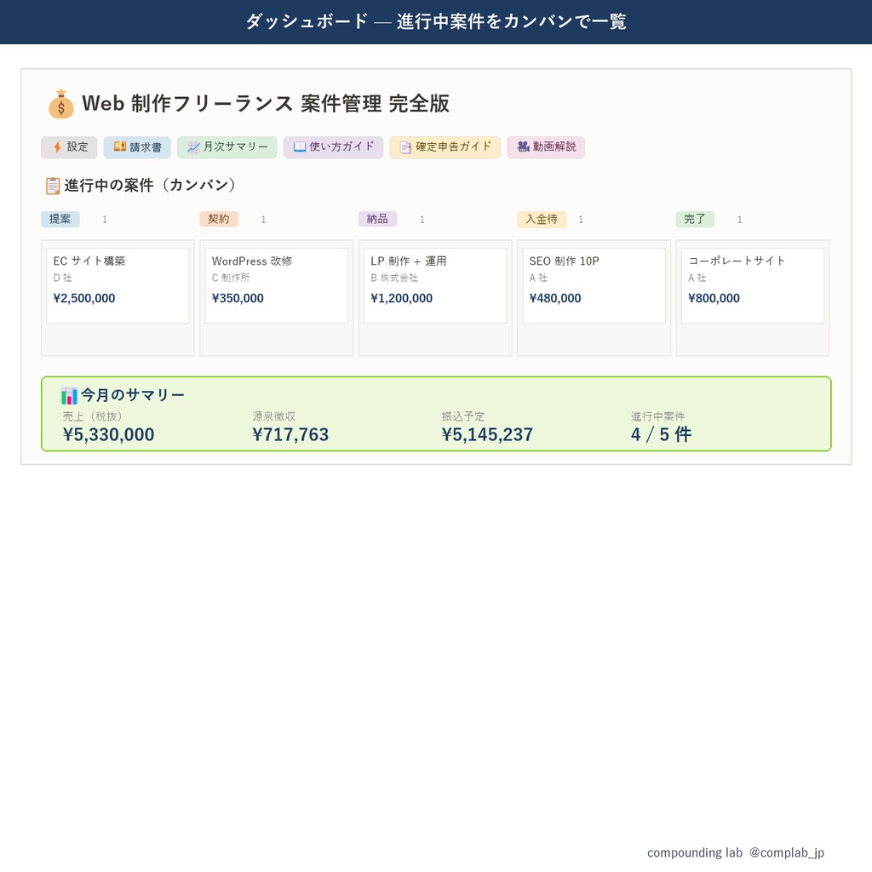Open the EC サイト構築 card
The image size is (872, 872).
pyautogui.click(x=118, y=285)
